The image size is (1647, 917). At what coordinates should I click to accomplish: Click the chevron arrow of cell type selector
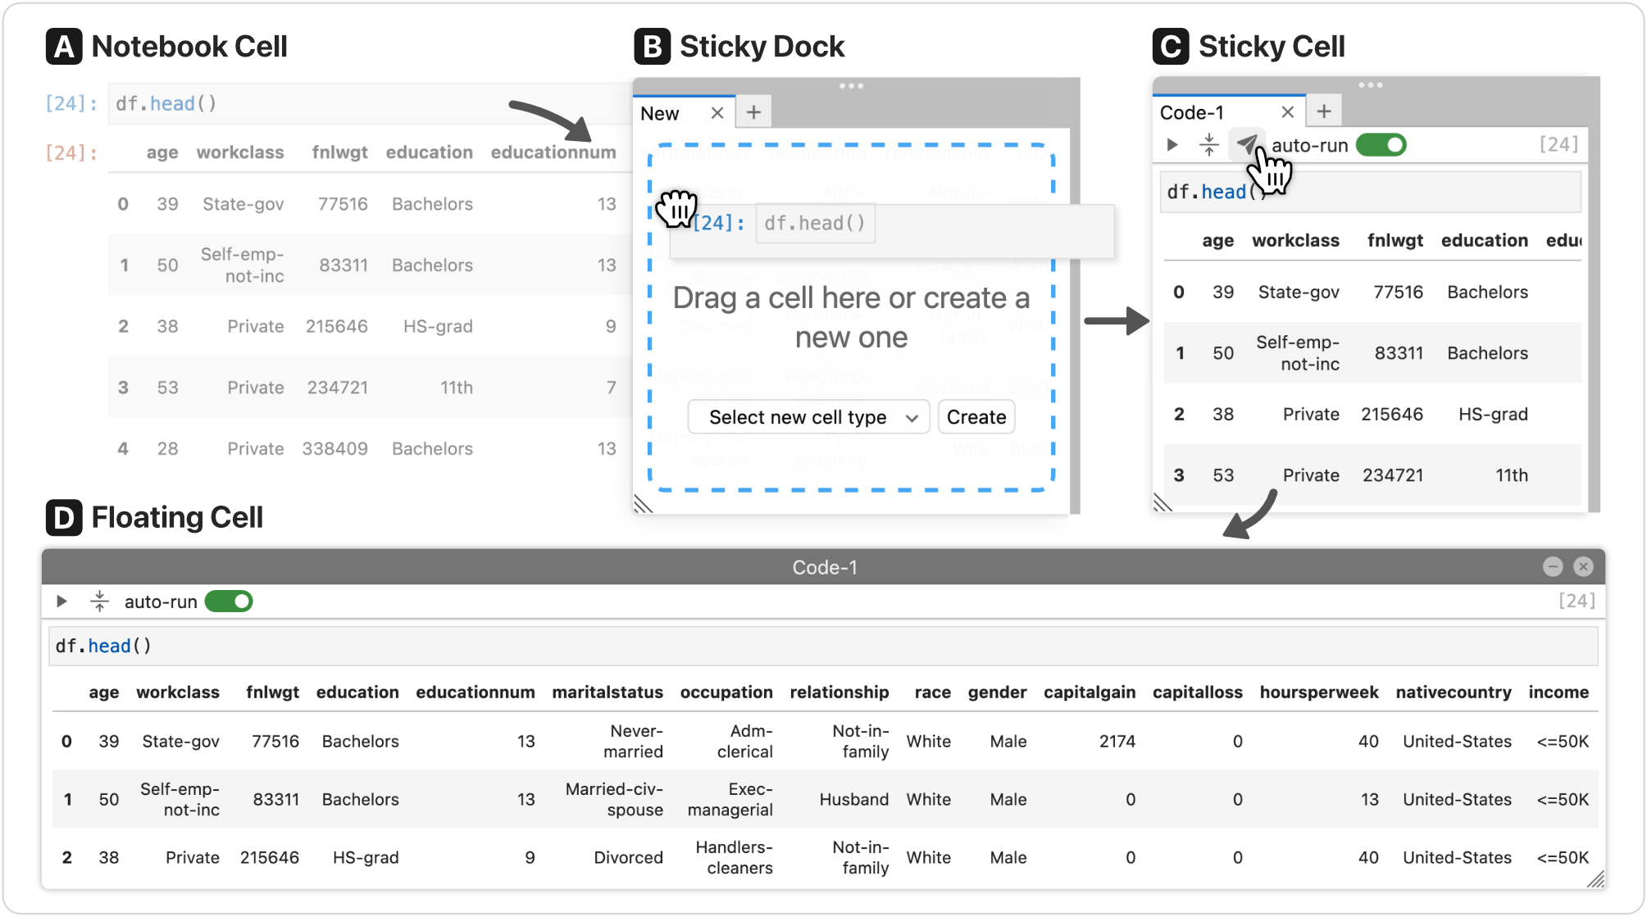[x=912, y=418]
